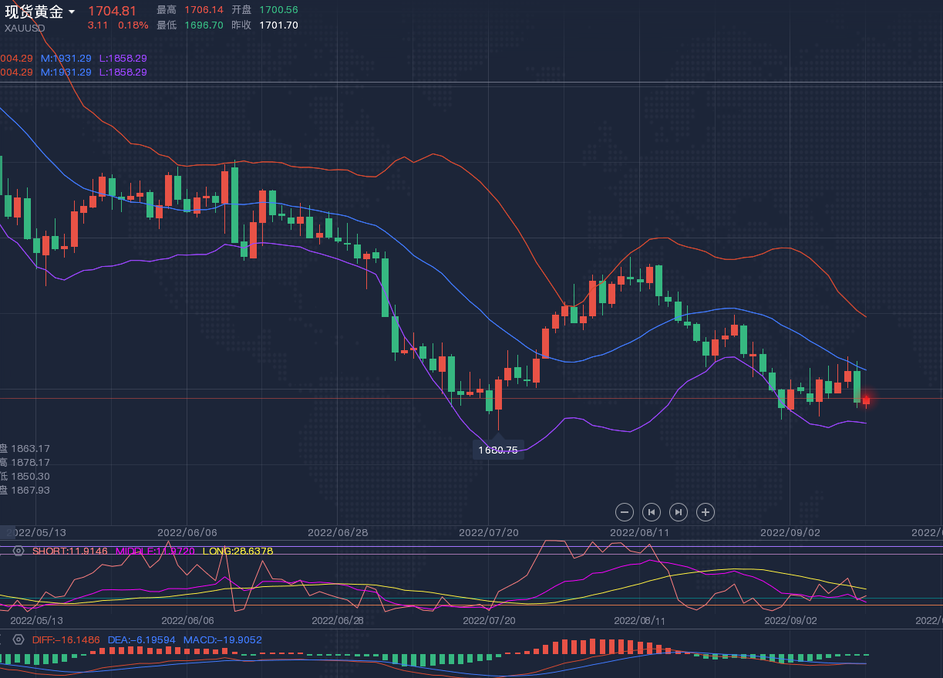Open settings gear beside DIFF indicator
This screenshot has height=678, width=943.
[19, 639]
